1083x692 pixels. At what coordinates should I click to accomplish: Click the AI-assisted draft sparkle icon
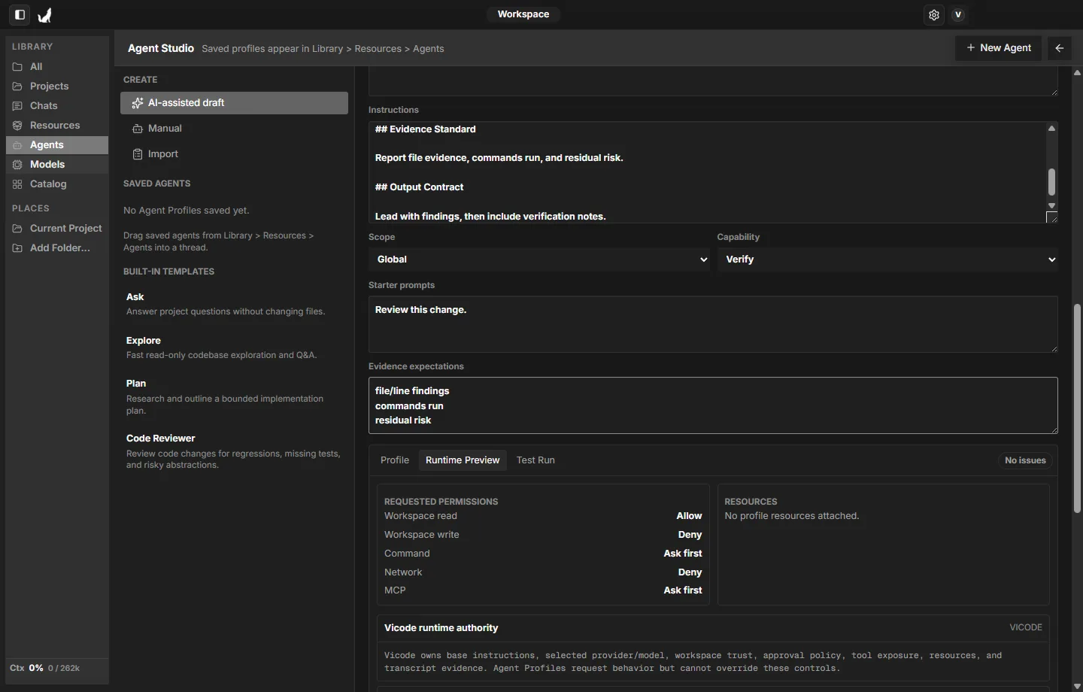coord(138,103)
